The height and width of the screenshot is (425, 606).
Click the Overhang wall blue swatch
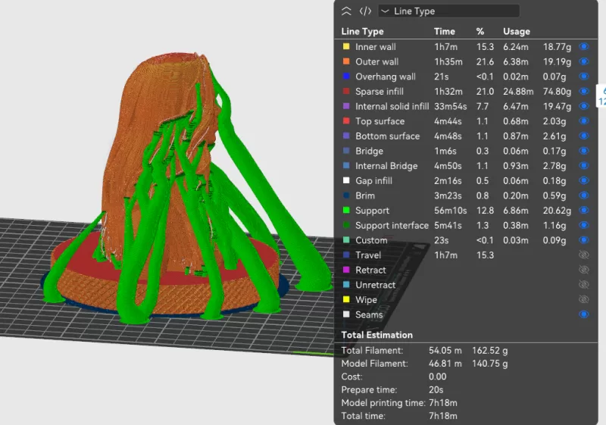(346, 77)
